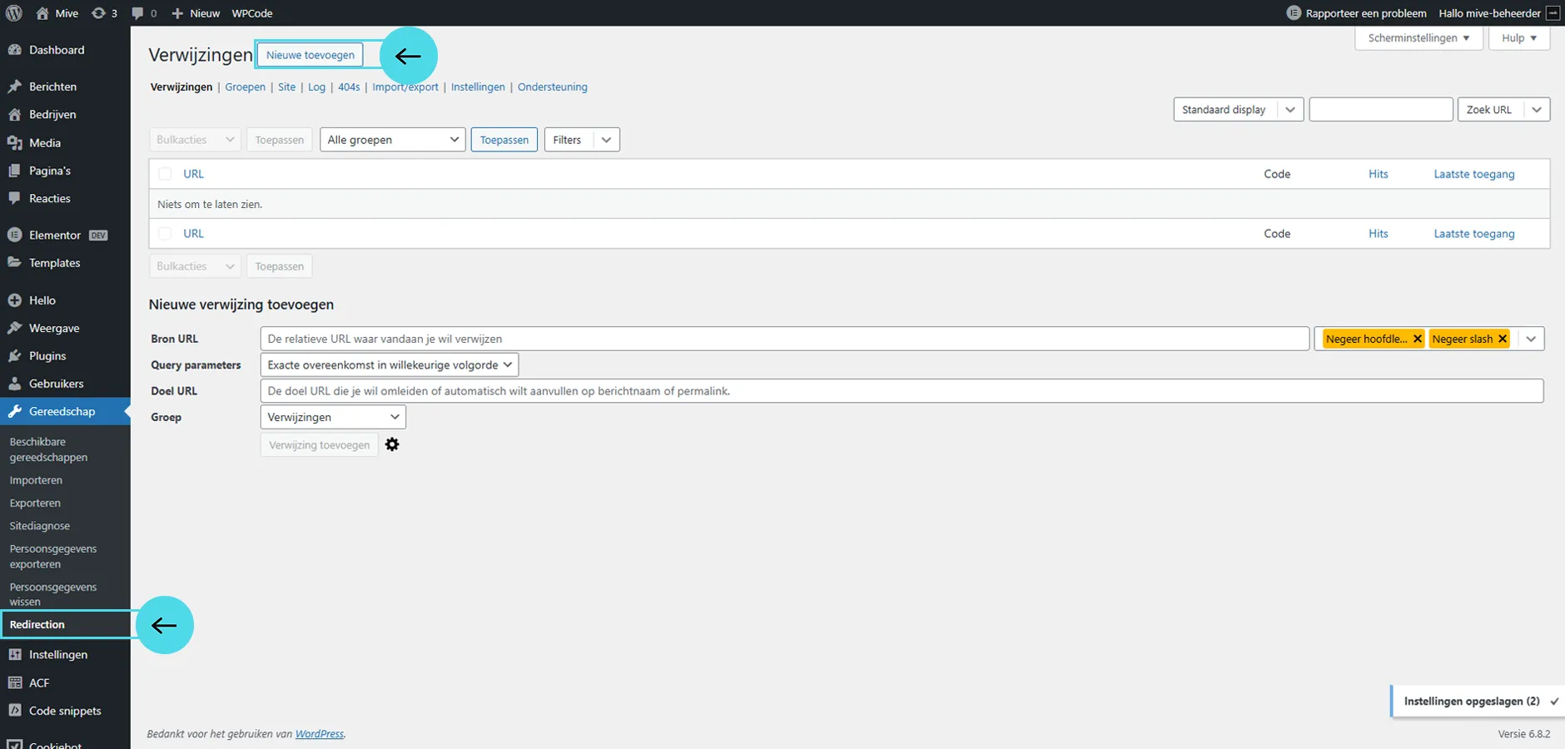
Task: Open the Media library in sidebar
Action: [x=44, y=142]
